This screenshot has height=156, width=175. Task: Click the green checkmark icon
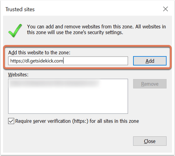(x=15, y=30)
